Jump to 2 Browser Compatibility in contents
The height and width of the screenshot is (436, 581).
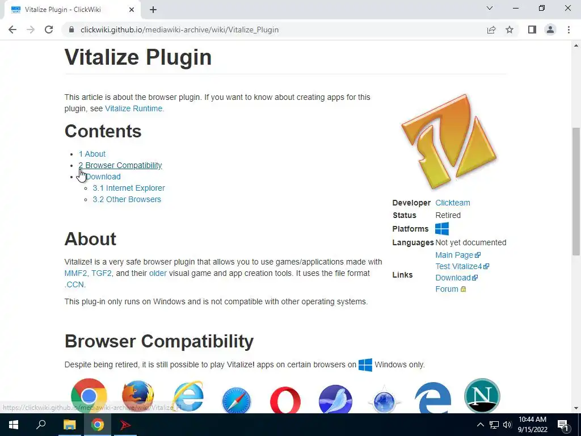coord(120,165)
